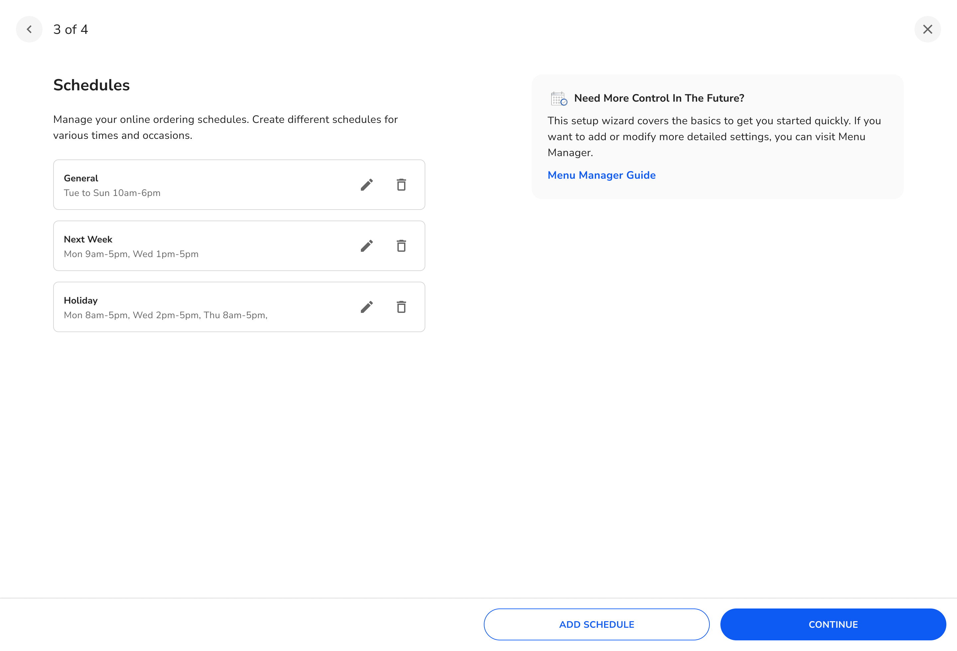Edit the Holiday schedule
The height and width of the screenshot is (651, 957).
pos(367,307)
